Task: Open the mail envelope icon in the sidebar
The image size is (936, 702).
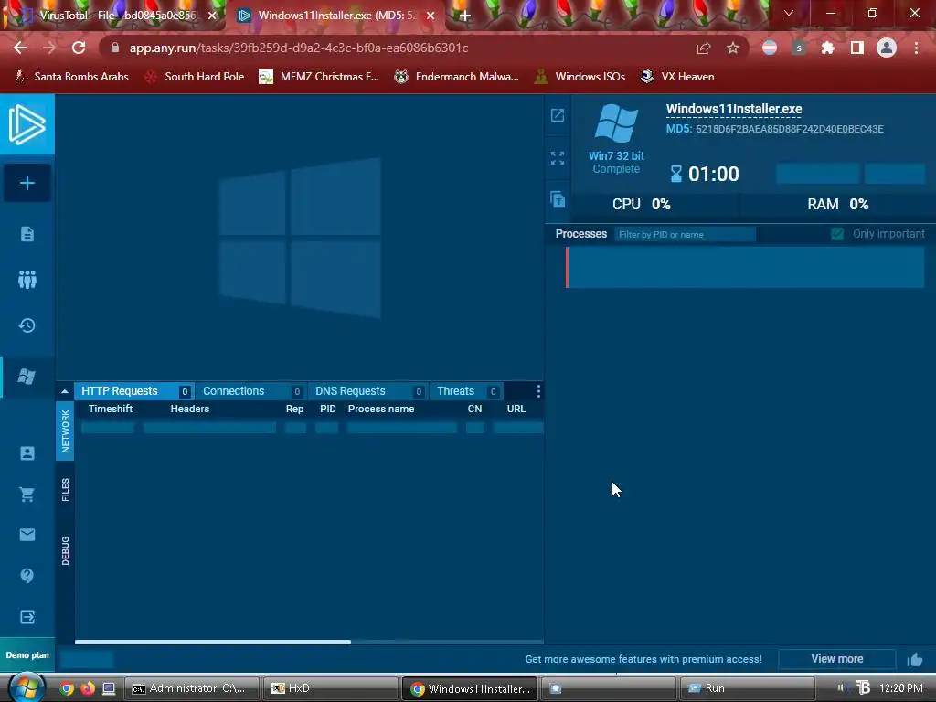Action: [27, 534]
